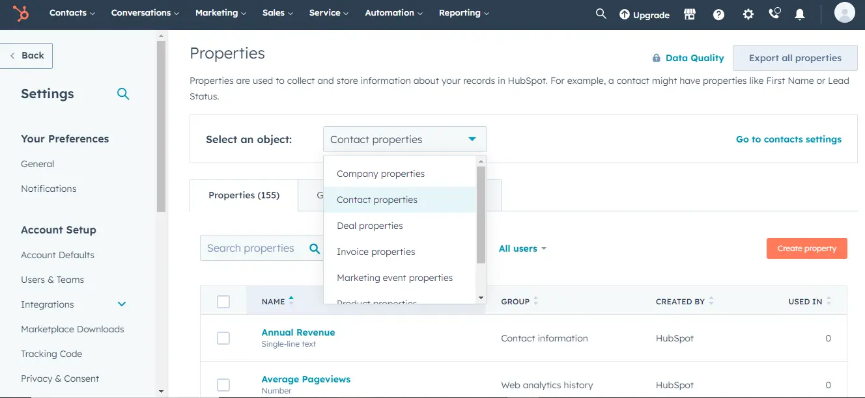Select Deal properties from the list
The width and height of the screenshot is (865, 398).
pos(400,226)
